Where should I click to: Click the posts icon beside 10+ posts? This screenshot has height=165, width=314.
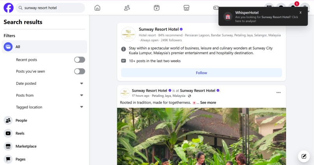pos(123,61)
